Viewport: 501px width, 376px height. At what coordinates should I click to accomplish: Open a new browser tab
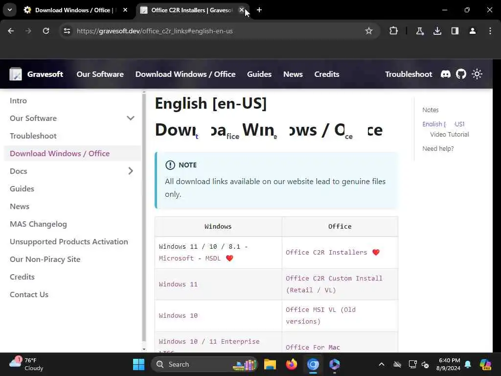click(x=259, y=10)
